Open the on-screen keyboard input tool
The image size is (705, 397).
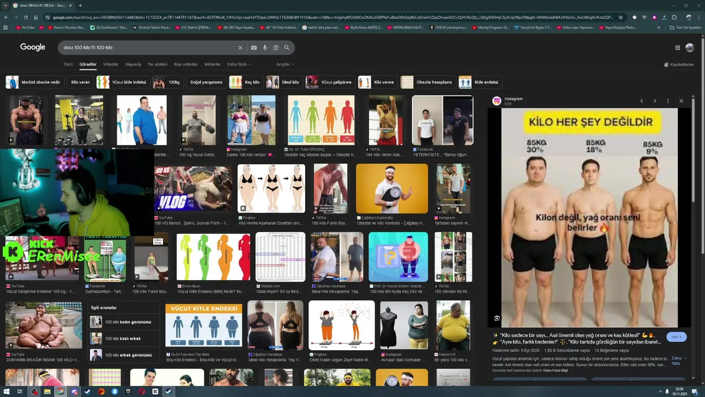pyautogui.click(x=254, y=48)
